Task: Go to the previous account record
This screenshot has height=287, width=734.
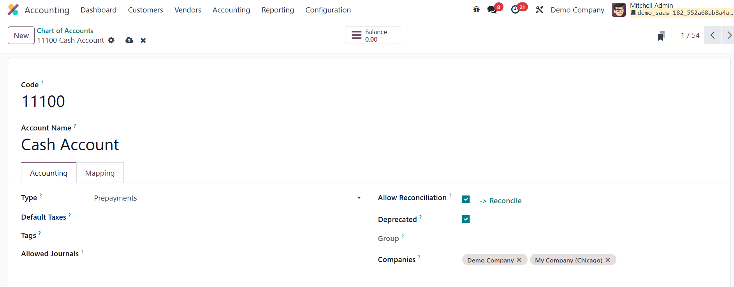Action: 713,35
